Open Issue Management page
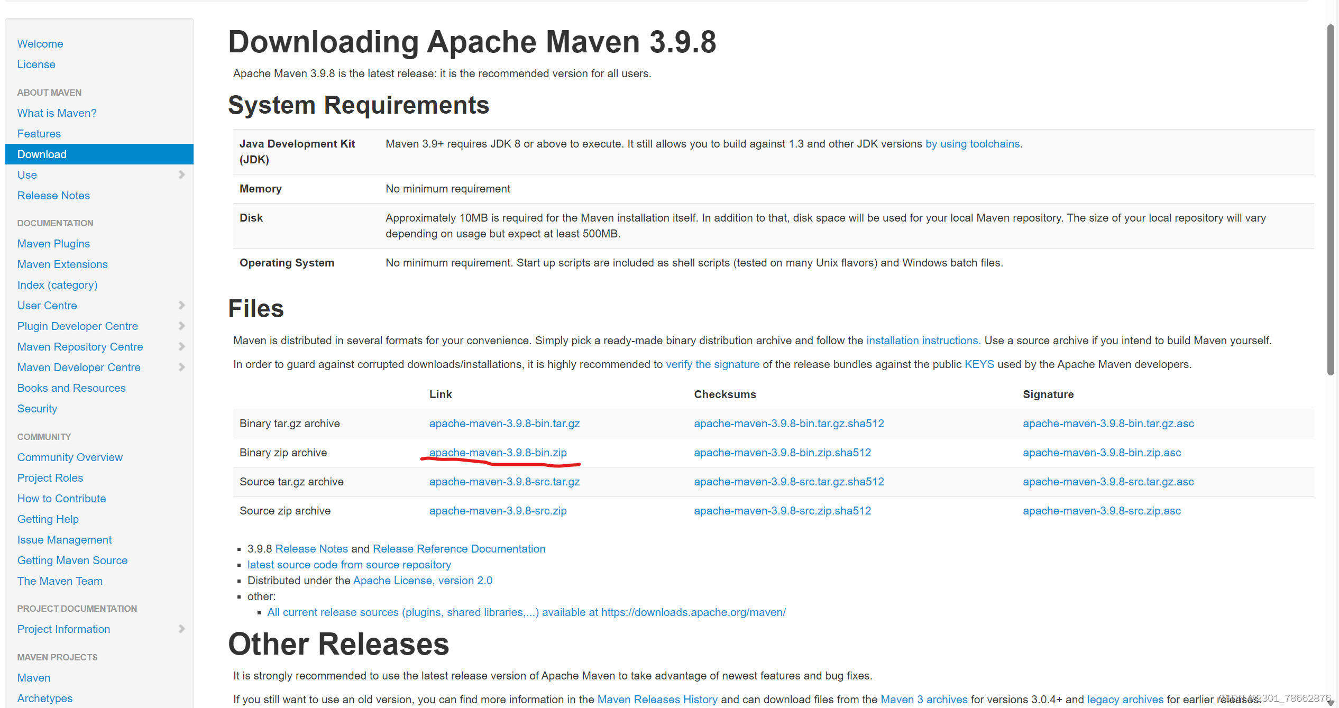The height and width of the screenshot is (708, 1339). 65,540
